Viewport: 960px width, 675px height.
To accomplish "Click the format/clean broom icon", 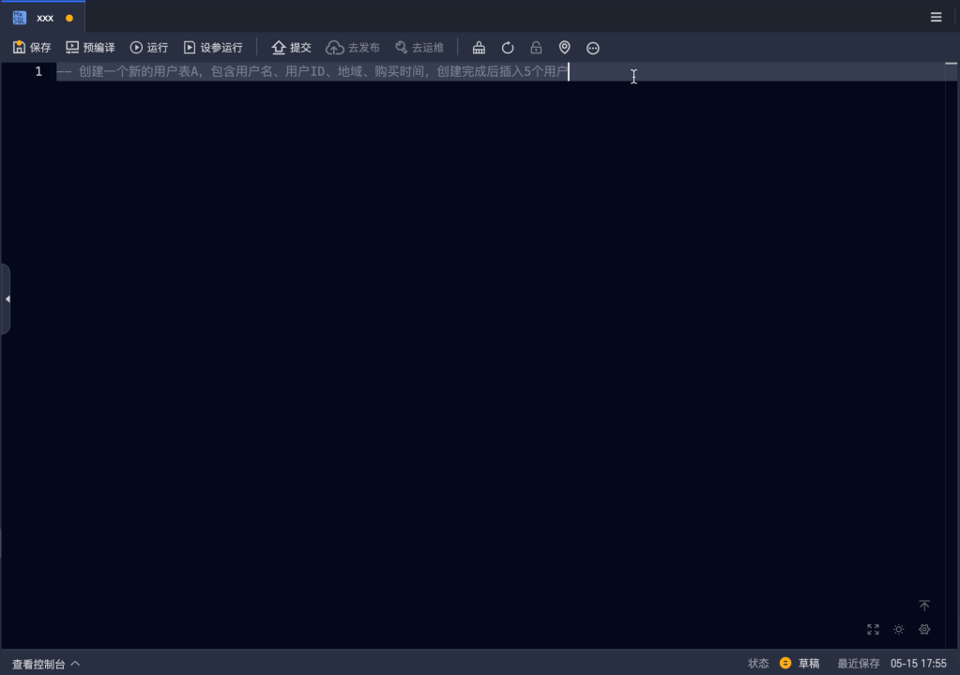I will [x=479, y=48].
